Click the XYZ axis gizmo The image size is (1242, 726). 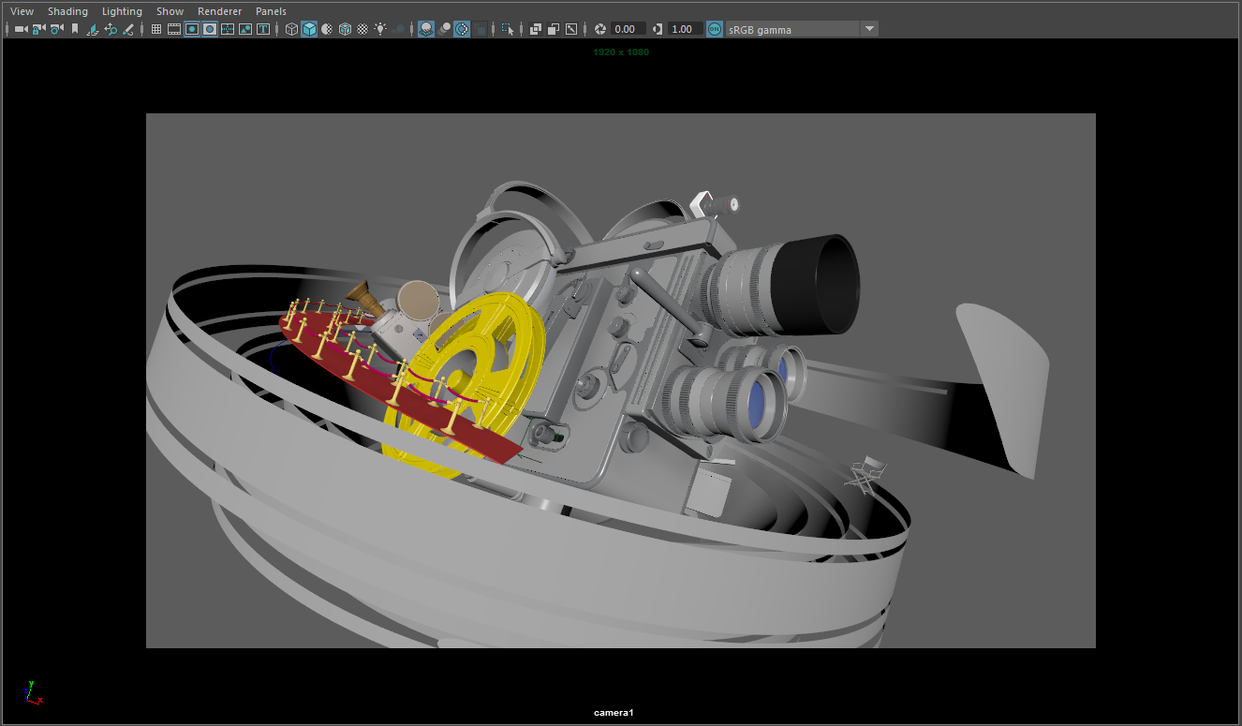point(33,692)
